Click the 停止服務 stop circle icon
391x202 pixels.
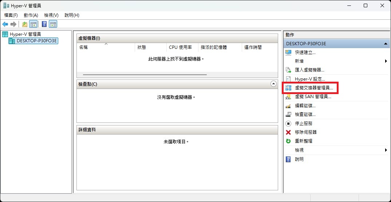coord(288,123)
